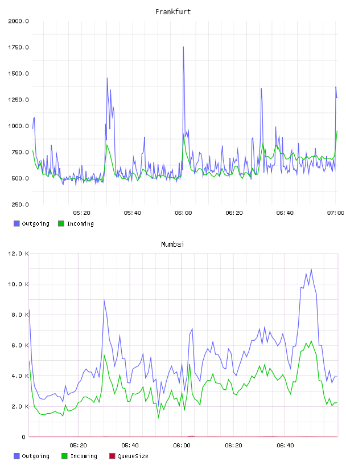The height and width of the screenshot is (465, 346).
Task: Click the 06:40 time label on Mumbai
Action: (x=285, y=446)
